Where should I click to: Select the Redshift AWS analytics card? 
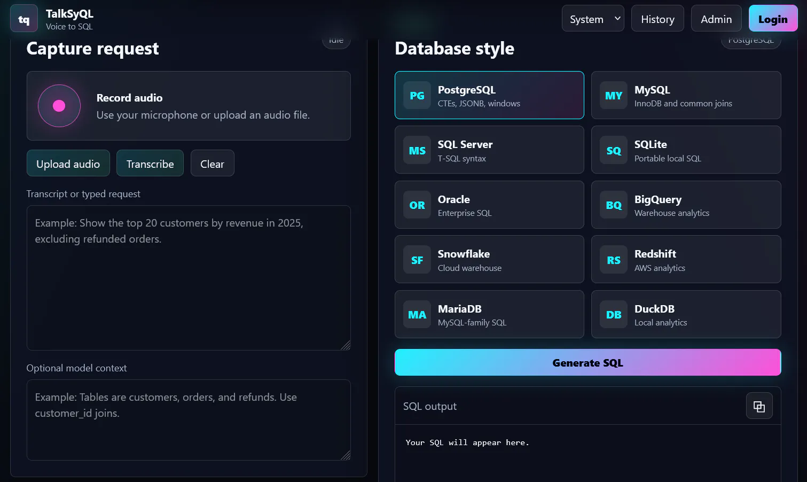coord(686,260)
